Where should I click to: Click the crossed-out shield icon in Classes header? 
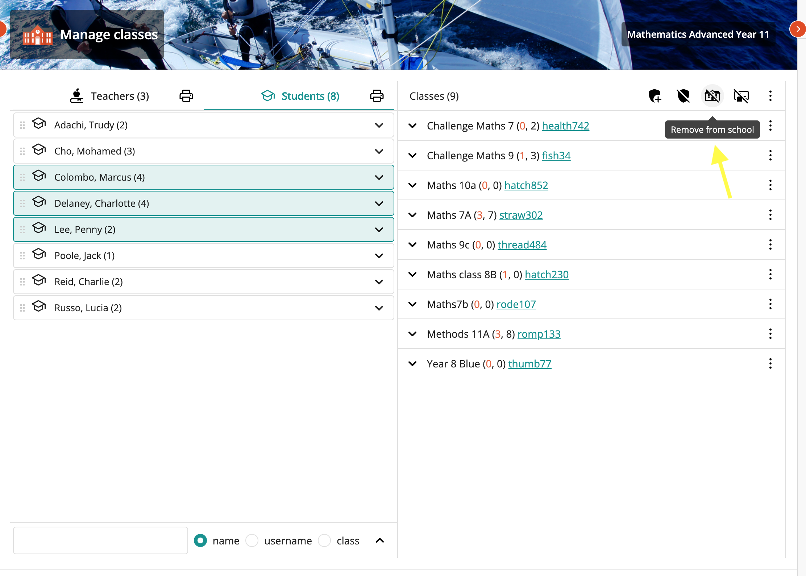tap(684, 96)
